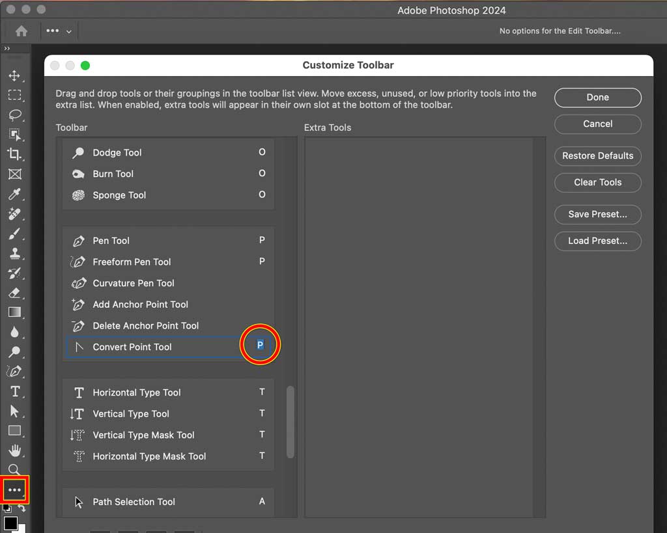667x533 pixels.
Task: Select the Move tool in the toolbar
Action: click(x=14, y=75)
